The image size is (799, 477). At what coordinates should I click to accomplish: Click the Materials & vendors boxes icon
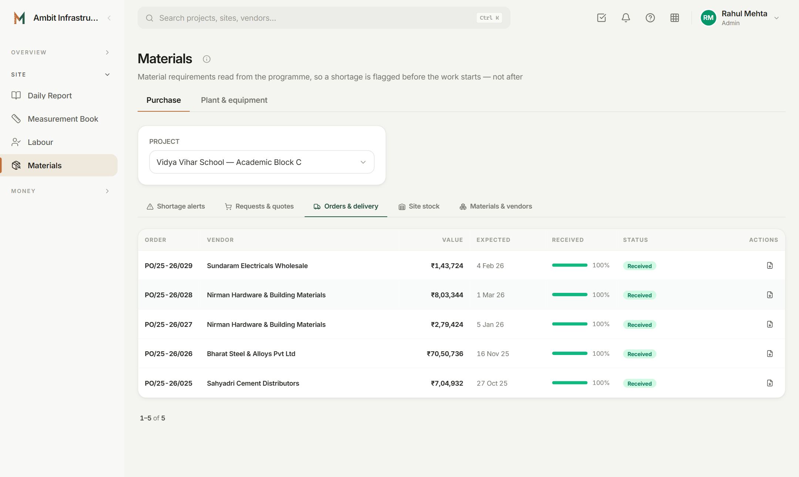[463, 207]
